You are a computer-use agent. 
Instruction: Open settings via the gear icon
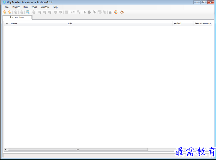click(122, 12)
